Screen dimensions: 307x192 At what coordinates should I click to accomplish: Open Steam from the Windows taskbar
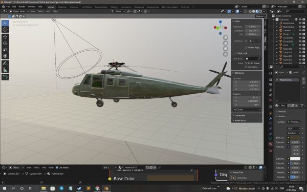[x=79, y=188]
